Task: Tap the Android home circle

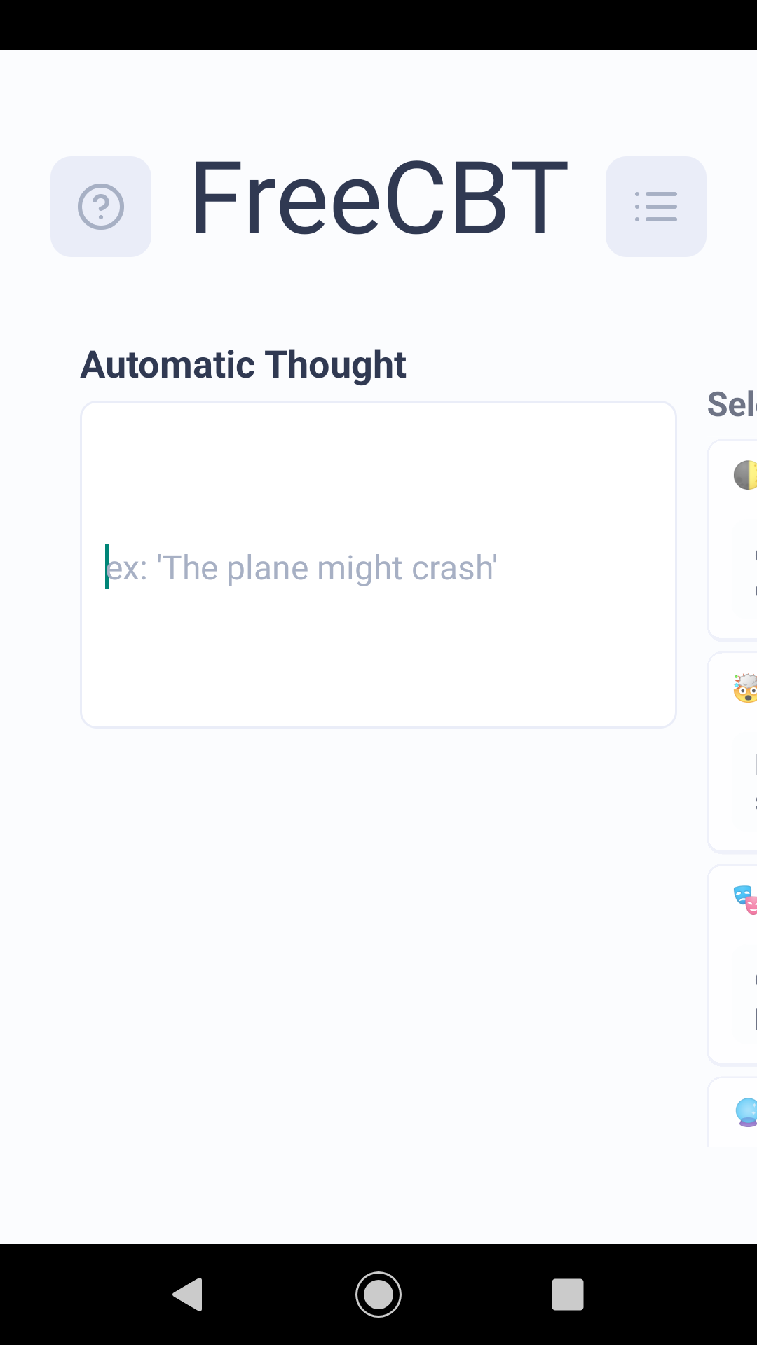Action: tap(378, 1294)
